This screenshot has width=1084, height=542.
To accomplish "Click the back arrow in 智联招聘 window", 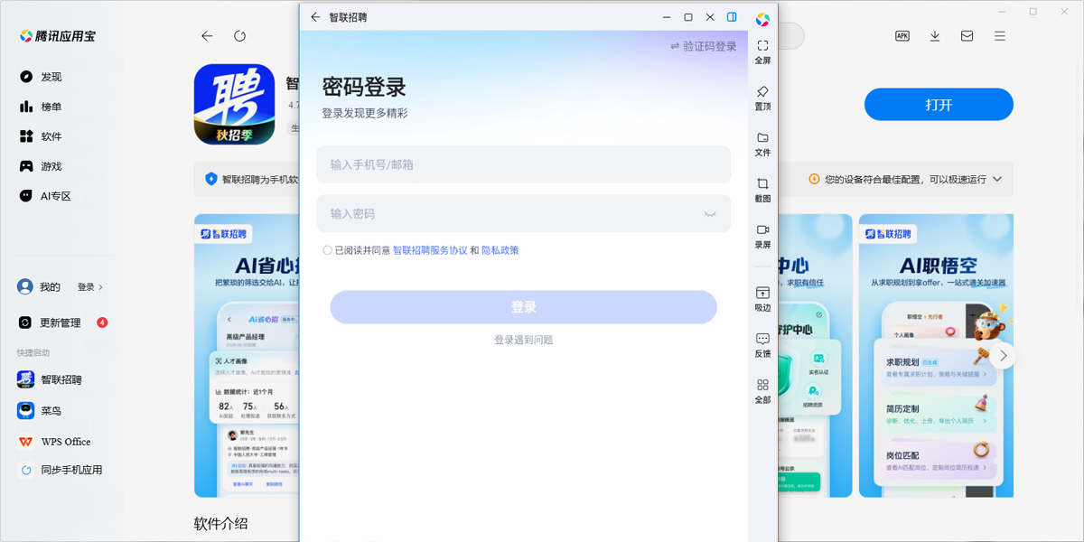I will click(x=315, y=17).
